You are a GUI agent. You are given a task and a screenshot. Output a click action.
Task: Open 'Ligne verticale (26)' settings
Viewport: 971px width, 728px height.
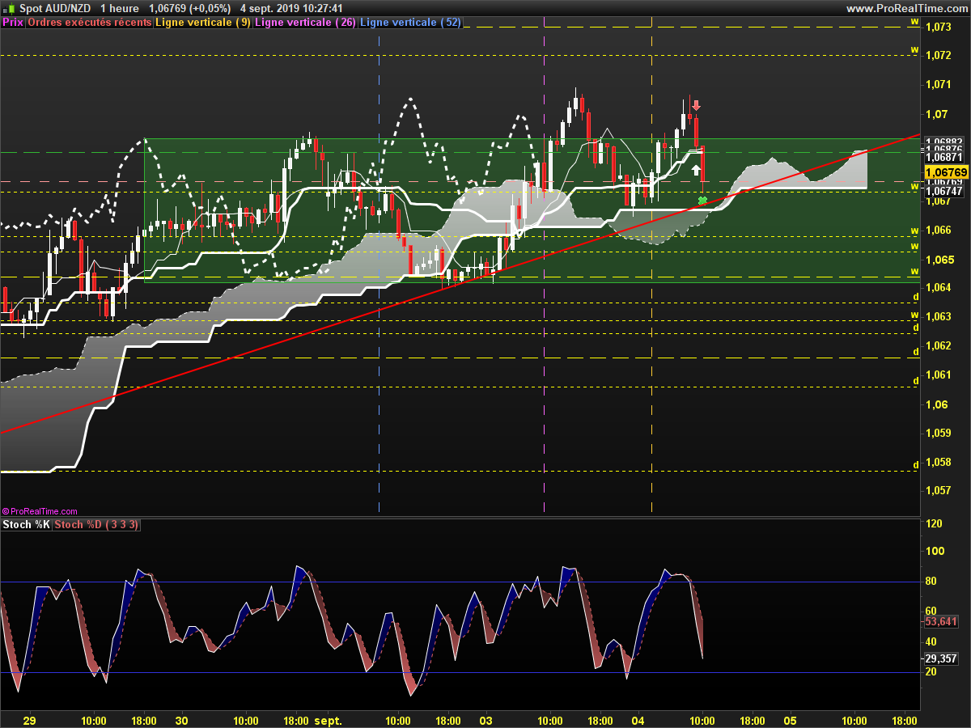click(x=305, y=23)
